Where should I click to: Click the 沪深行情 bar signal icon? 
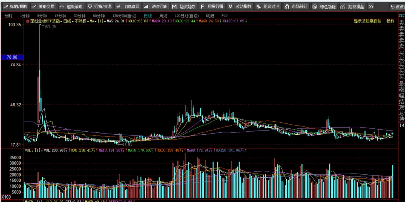click(146, 7)
